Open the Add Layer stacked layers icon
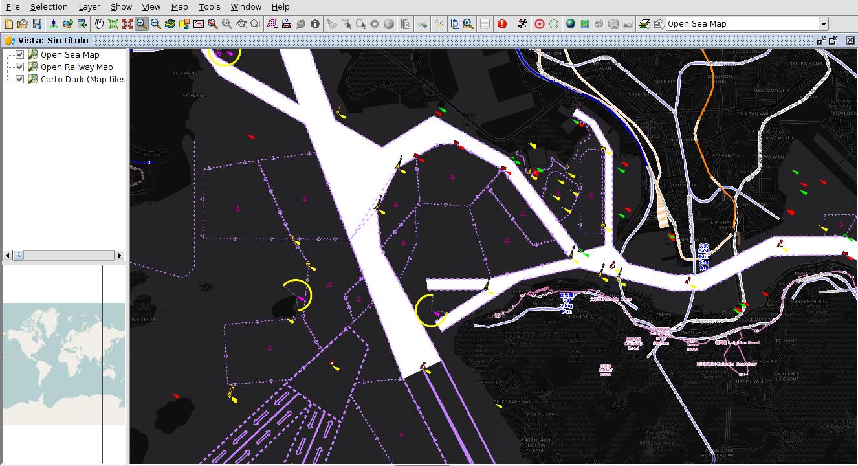 point(170,24)
